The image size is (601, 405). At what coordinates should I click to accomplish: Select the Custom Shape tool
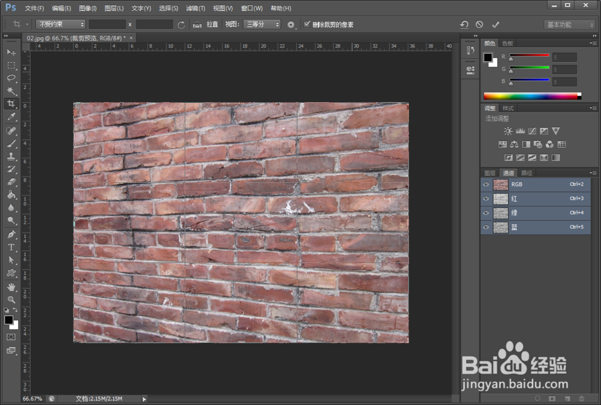[11, 273]
